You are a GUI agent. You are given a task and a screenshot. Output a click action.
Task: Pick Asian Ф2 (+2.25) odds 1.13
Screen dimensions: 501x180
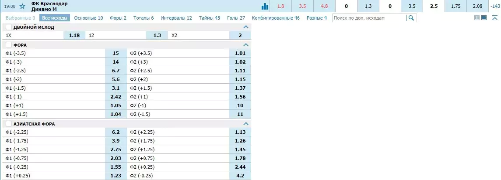click(240, 132)
